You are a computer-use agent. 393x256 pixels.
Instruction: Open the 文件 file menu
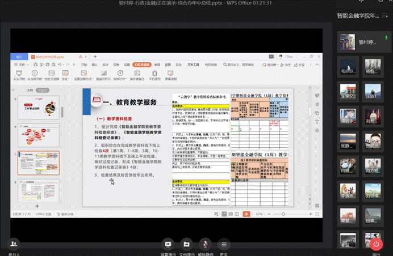[22, 65]
